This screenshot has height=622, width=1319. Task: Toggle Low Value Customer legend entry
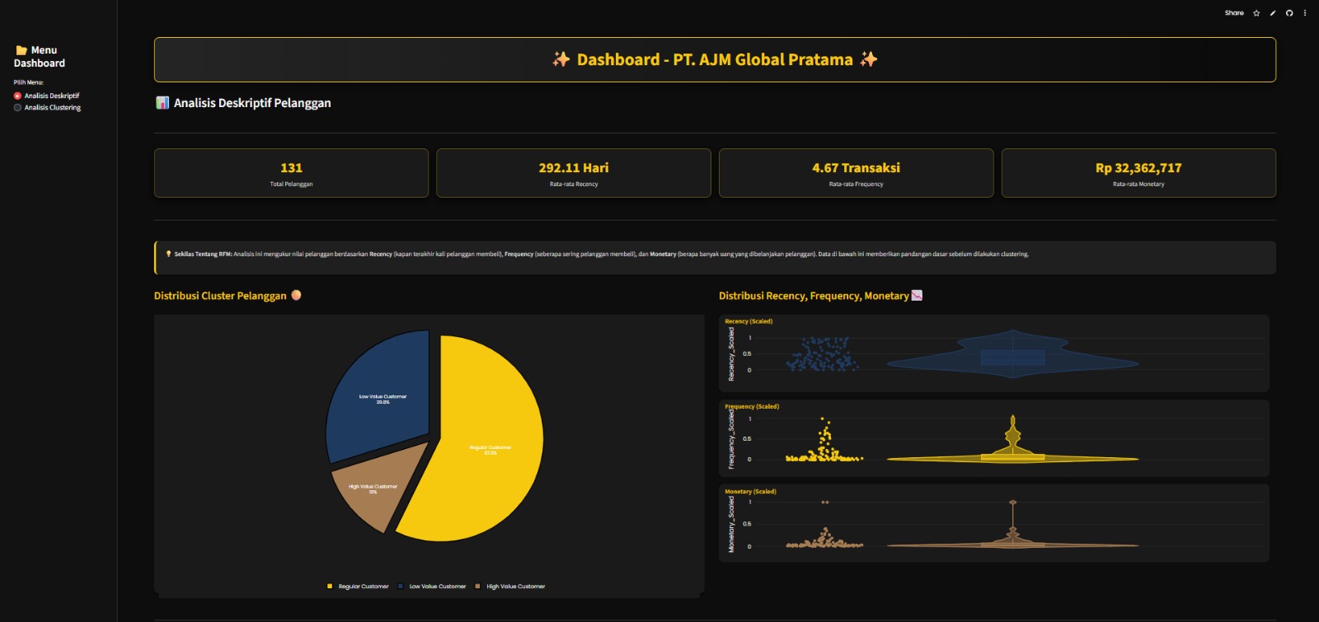(432, 587)
